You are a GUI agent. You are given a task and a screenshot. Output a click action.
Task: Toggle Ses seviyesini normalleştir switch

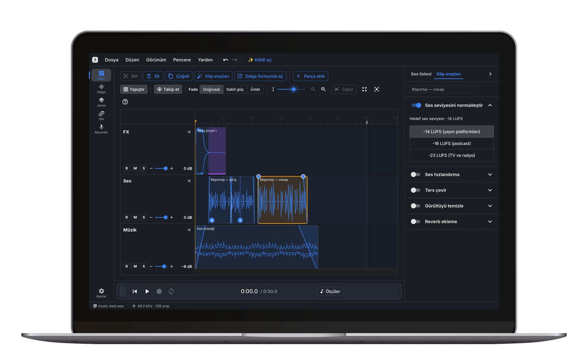(416, 105)
